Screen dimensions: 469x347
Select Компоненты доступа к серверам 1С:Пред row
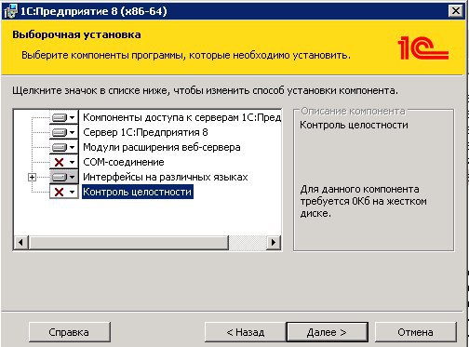coord(181,117)
